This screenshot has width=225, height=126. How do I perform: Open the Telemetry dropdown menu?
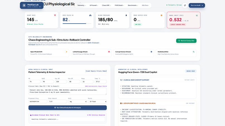82,5
